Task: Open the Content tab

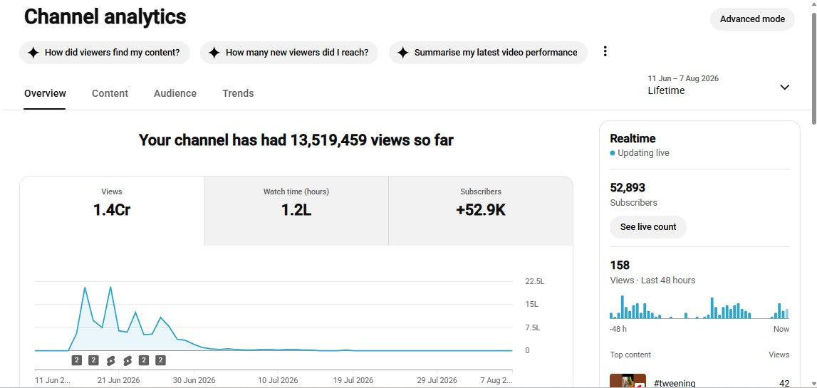Action: [x=110, y=93]
